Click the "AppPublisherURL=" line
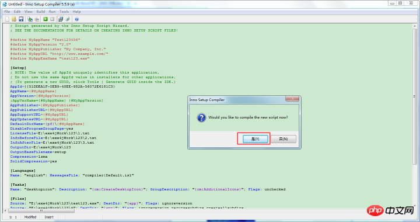This screenshot has width=420, height=222. coord(41,110)
